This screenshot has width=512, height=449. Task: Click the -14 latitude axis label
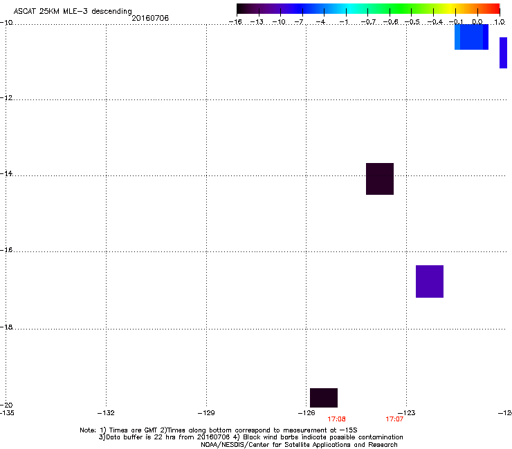pyautogui.click(x=6, y=173)
